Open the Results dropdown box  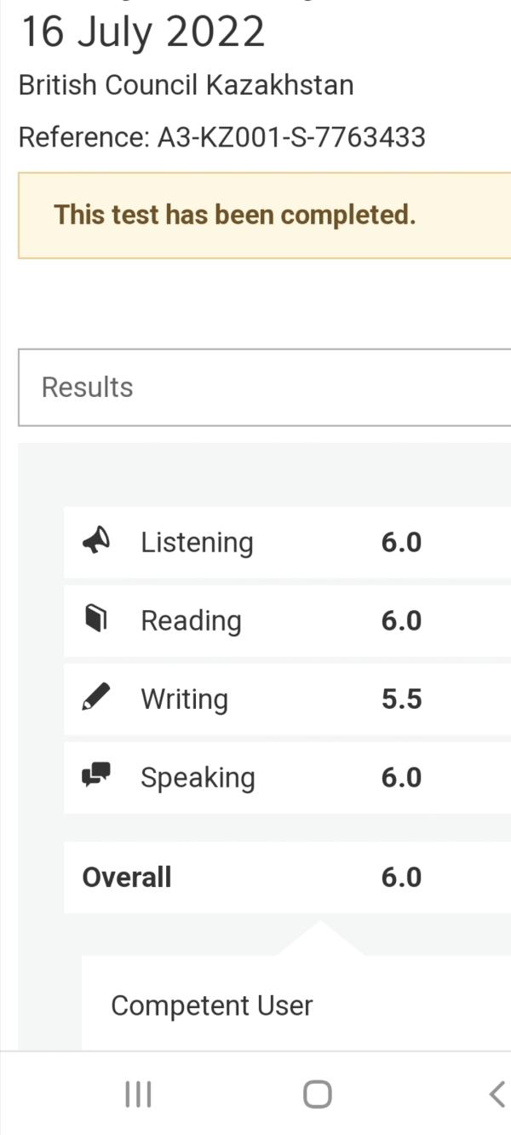265,387
